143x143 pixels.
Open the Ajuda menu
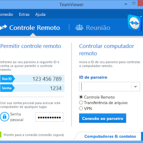tap(40, 15)
